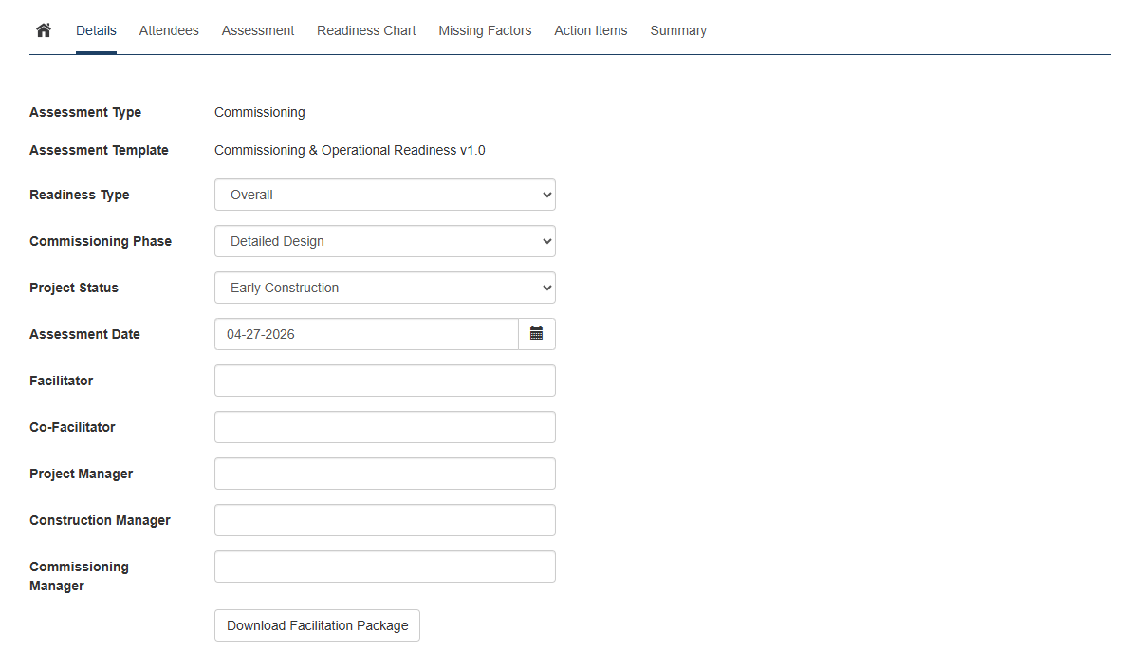Expand the Readiness Type dropdown
1127x652 pixels.
click(x=384, y=195)
